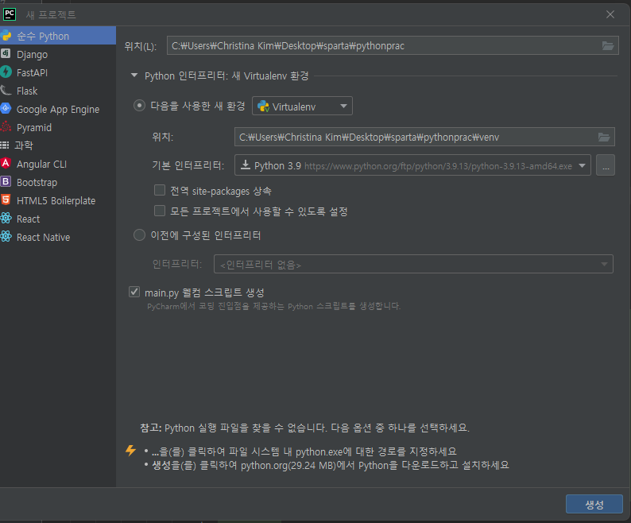Click the 과학 scientific project icon
631x523 pixels.
pos(5,145)
